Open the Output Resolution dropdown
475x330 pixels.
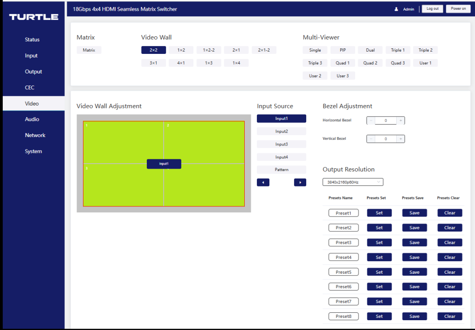coord(352,182)
